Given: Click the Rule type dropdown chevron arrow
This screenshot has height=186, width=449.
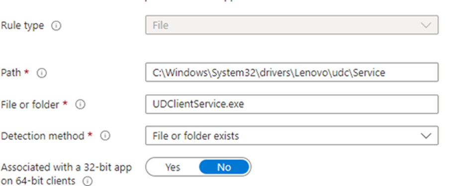Looking at the screenshot, I should click(x=426, y=25).
